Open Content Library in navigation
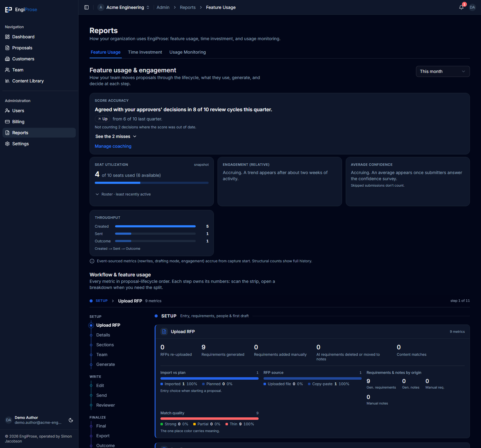This screenshot has height=448, width=481. (39, 81)
